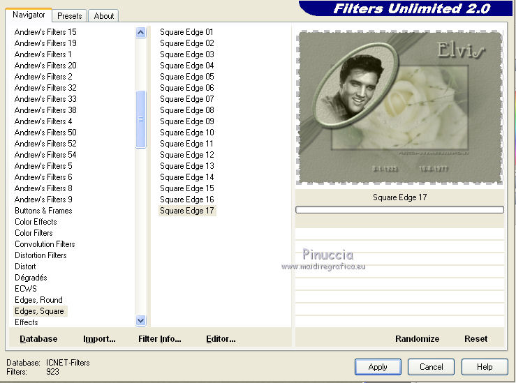Select Andrew's Filters 32 category
The width and height of the screenshot is (516, 383).
tap(45, 88)
